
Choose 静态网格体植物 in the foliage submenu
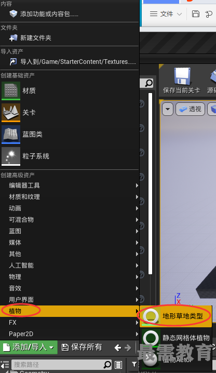point(176,338)
